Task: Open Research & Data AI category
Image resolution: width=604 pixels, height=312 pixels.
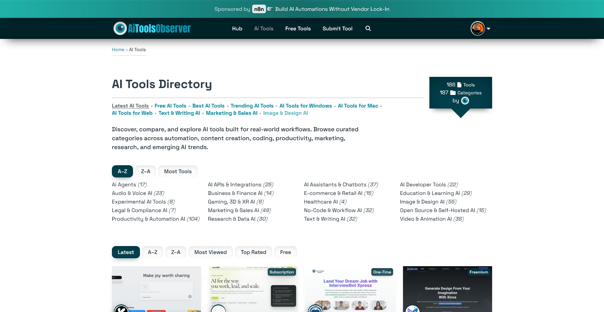Action: (238, 219)
